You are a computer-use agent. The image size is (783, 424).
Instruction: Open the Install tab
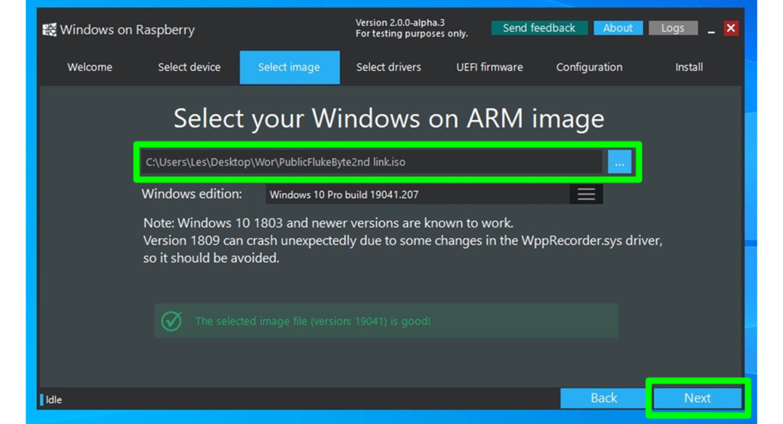pos(689,67)
